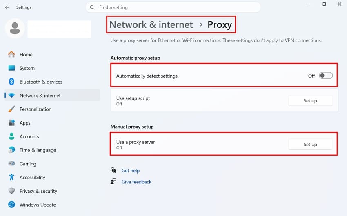Click the Privacy & security shield icon
Image resolution: width=347 pixels, height=216 pixels.
coord(11,191)
